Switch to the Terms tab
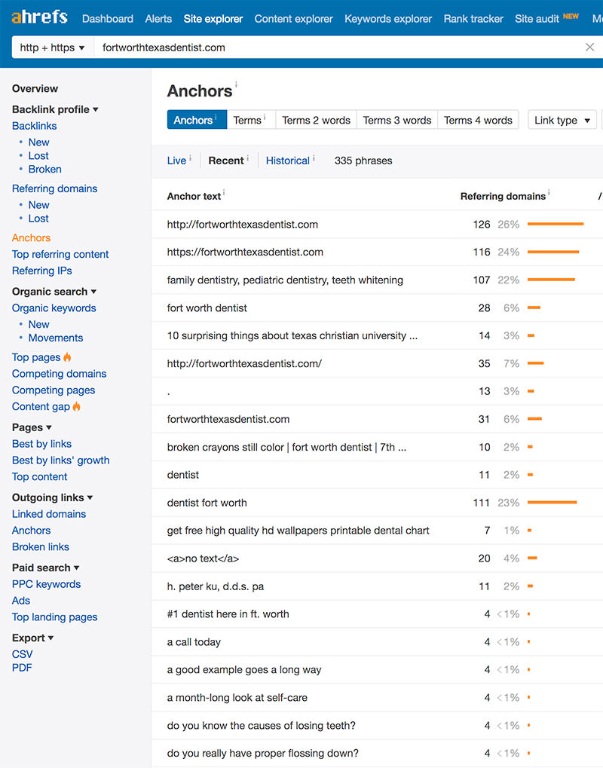Viewport: 603px width, 768px height. [251, 120]
